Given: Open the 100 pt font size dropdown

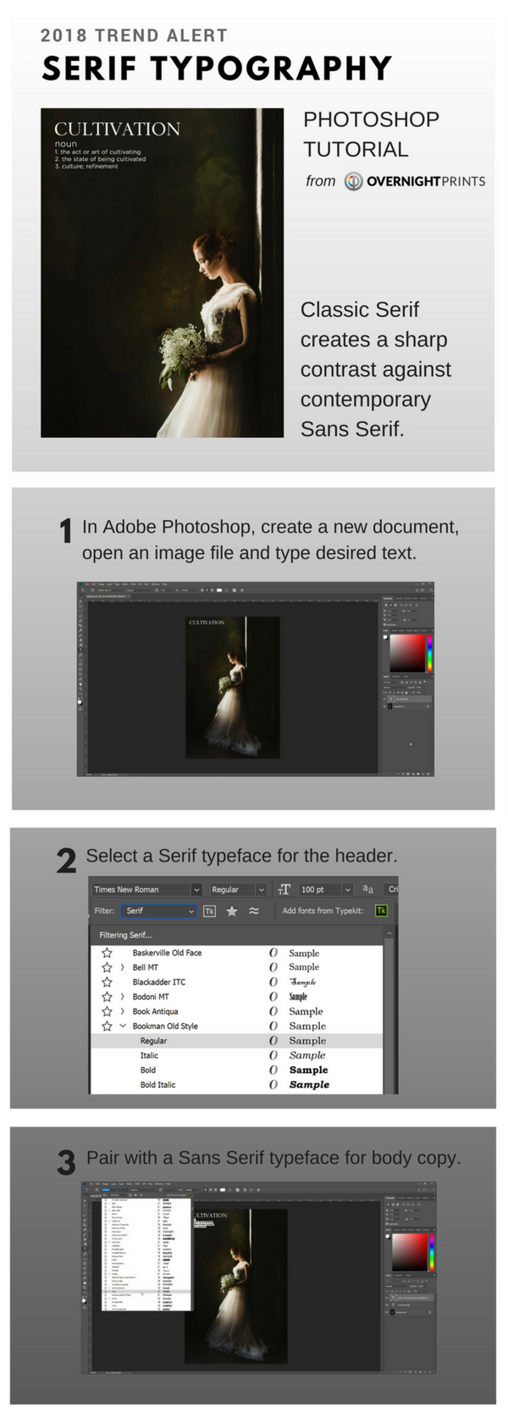Looking at the screenshot, I should point(347,889).
